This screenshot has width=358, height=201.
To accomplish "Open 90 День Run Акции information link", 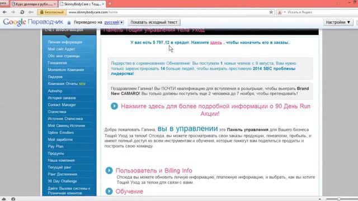I will [215, 110].
